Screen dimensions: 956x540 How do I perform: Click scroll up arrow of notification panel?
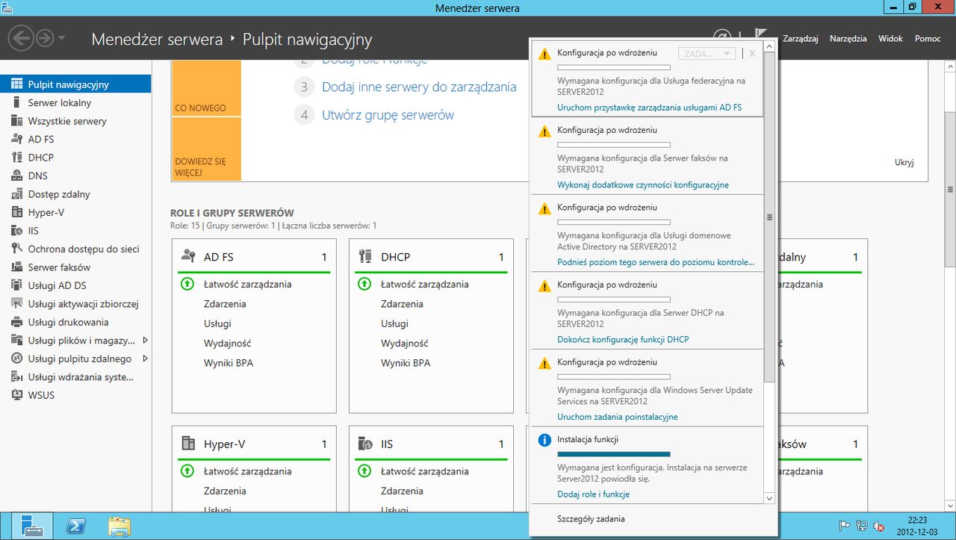click(x=769, y=47)
